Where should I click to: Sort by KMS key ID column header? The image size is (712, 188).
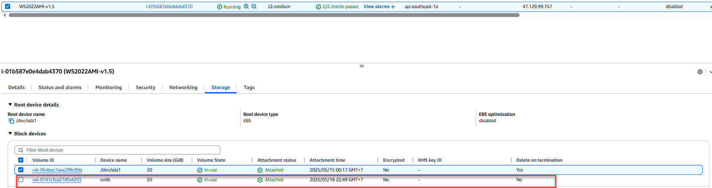coord(430,160)
